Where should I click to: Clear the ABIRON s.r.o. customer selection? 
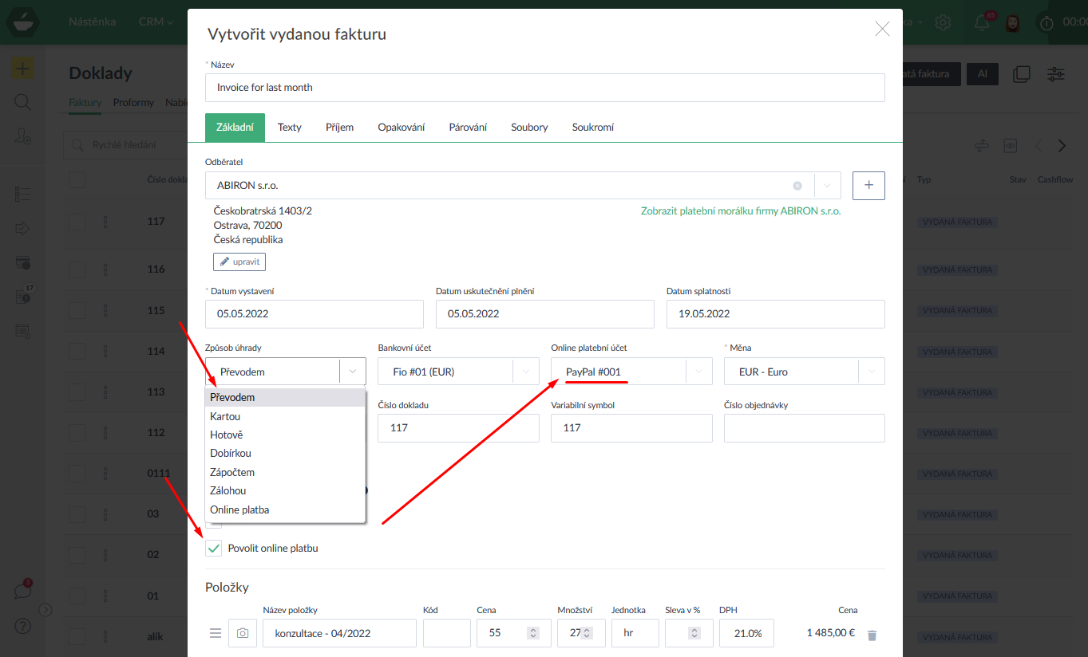(x=797, y=186)
